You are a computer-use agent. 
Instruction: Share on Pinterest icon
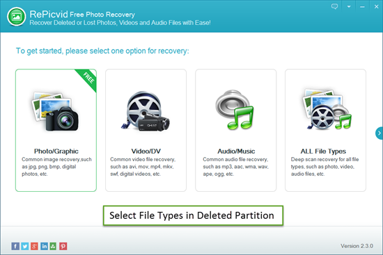[x=63, y=246]
